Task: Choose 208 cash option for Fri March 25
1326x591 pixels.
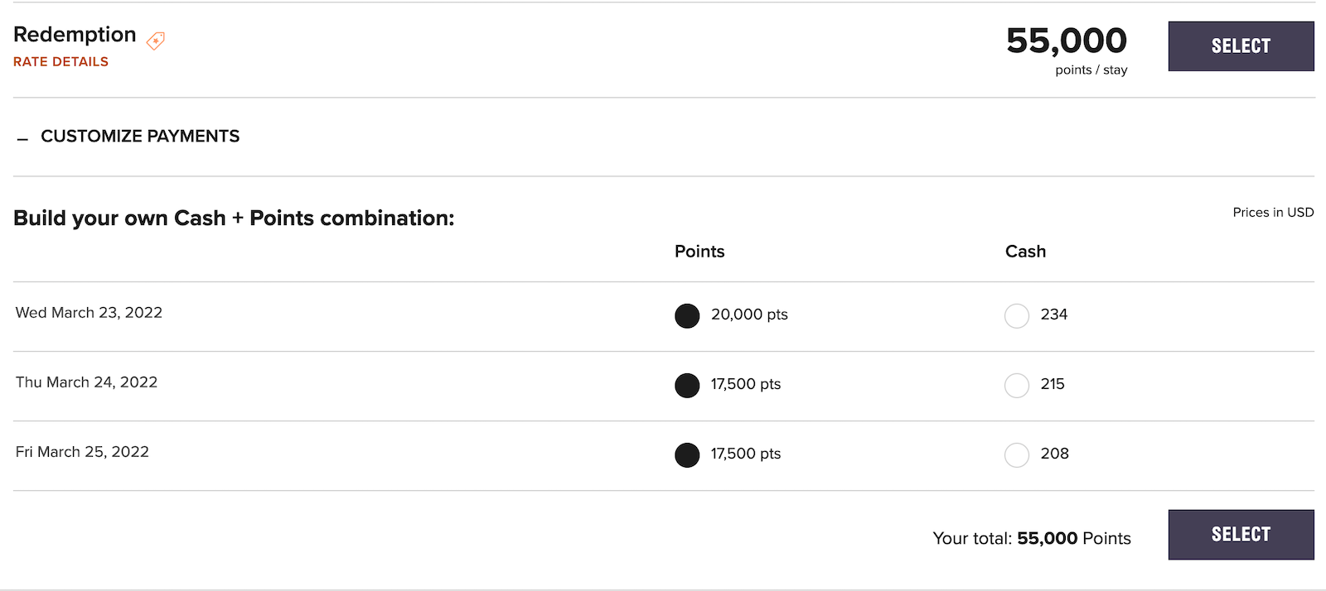Action: point(1017,455)
